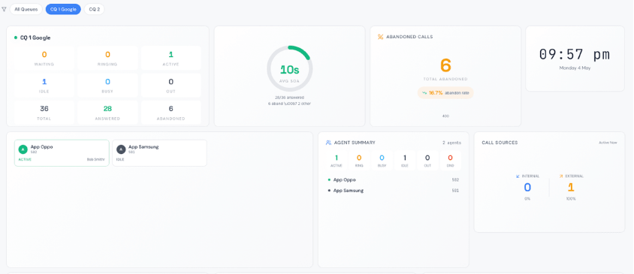Click the '2 agents' label

point(451,143)
